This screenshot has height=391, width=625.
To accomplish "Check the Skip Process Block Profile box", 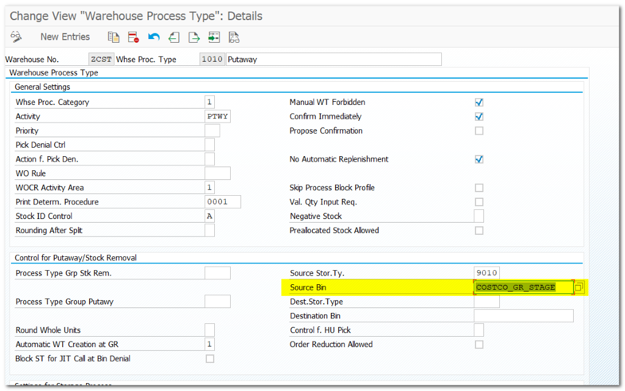I will pyautogui.click(x=479, y=187).
